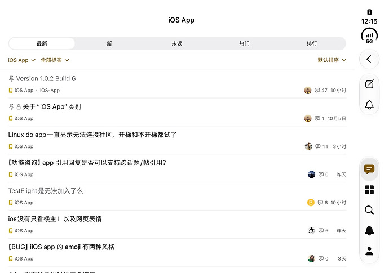This screenshot has width=389, height=273.
Task: Open the categories grid icon
Action: coord(369,190)
